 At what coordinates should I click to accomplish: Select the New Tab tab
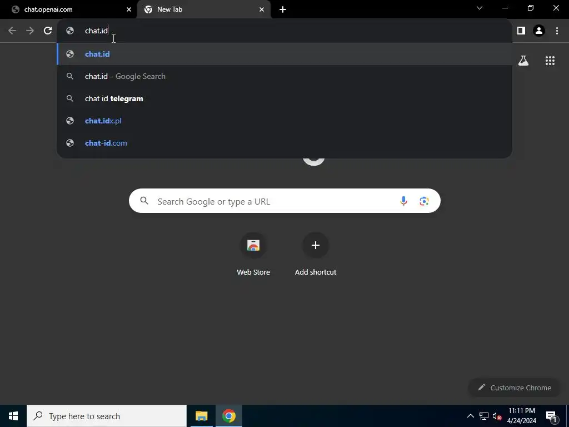(x=203, y=9)
